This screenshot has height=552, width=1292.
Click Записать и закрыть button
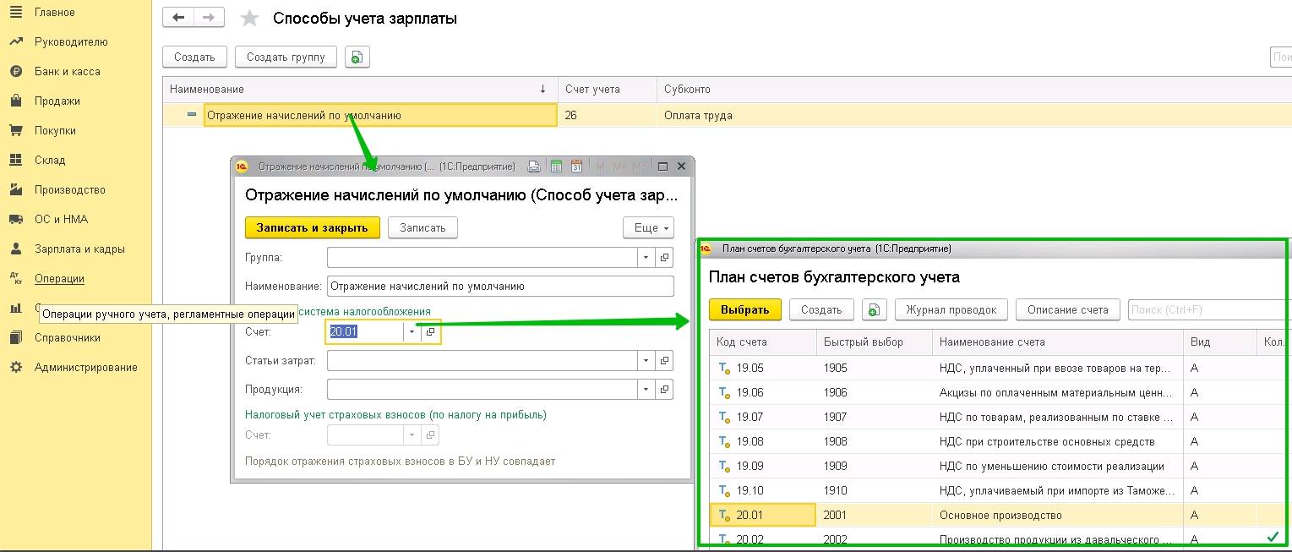[x=313, y=227]
